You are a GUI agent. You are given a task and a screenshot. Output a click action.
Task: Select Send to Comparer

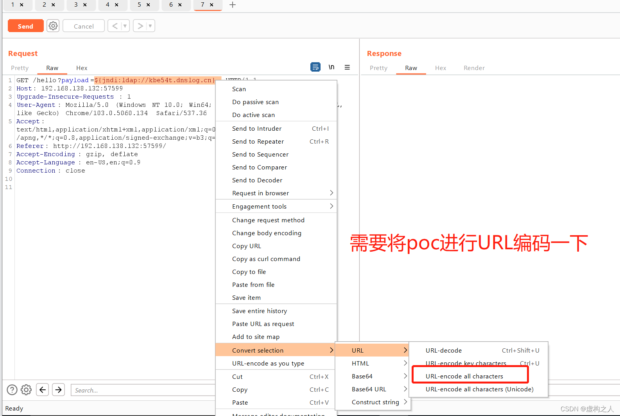[x=276, y=167]
